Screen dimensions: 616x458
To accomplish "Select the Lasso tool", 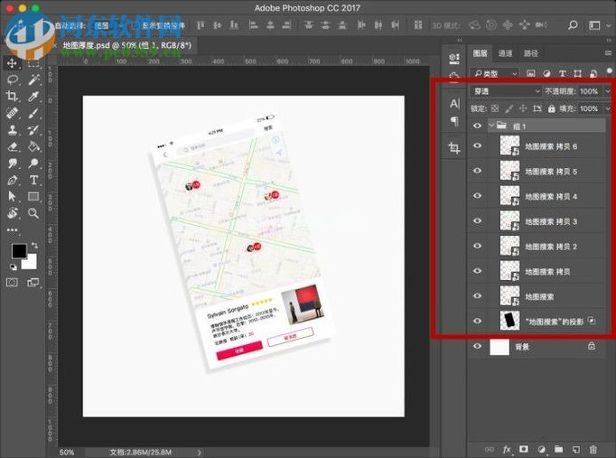I will coord(13,80).
